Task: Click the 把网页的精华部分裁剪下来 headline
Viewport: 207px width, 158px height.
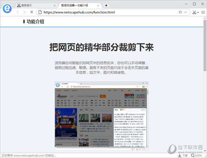Action: pyautogui.click(x=102, y=47)
